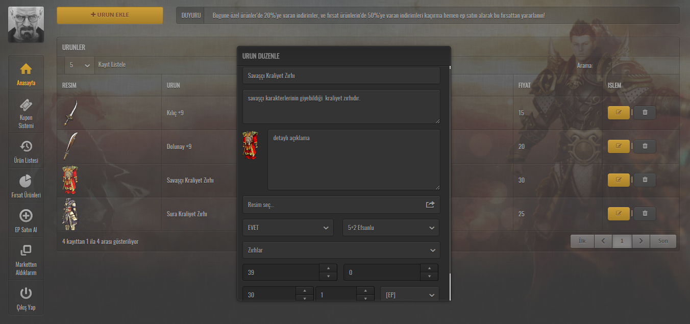Decrease the value 0 stepper
Screen dimensions: 690x324
[429, 277]
